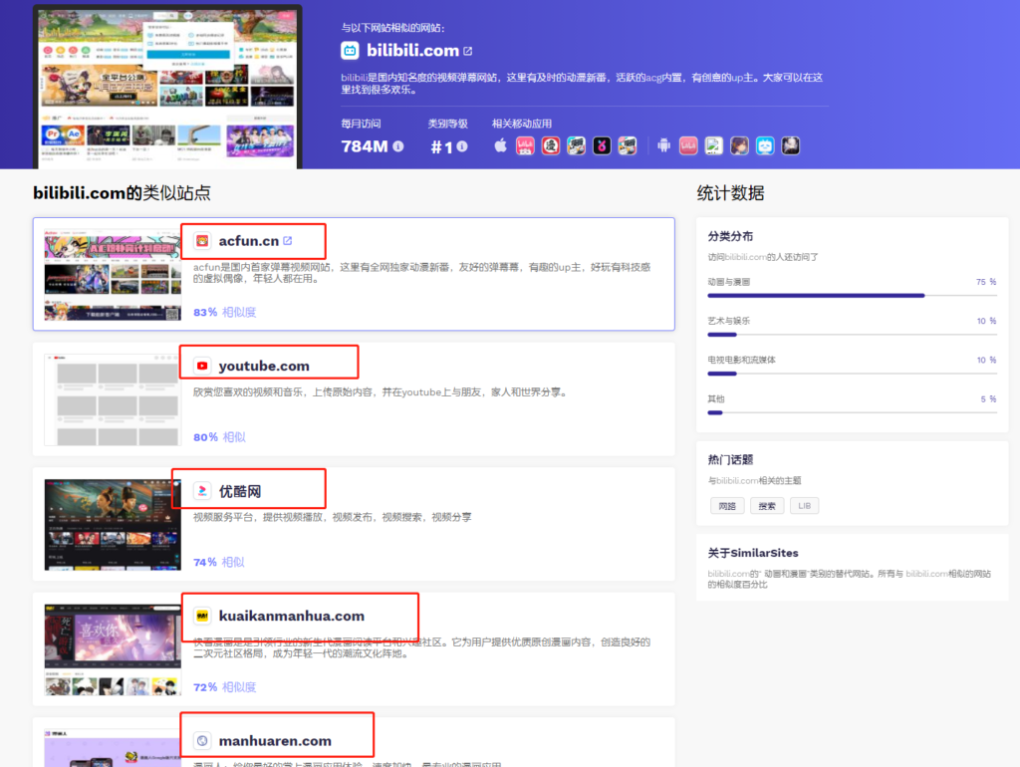
Task: Click the 艺术与娱乐 10% progress bar
Action: (853, 335)
